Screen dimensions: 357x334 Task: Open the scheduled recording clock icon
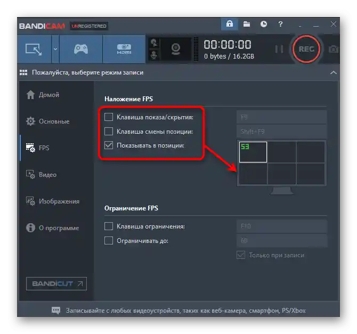pos(264,24)
